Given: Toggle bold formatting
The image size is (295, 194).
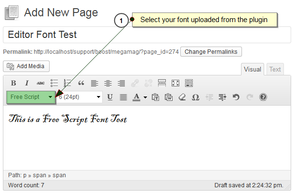Looking at the screenshot, I should pos(13,83).
